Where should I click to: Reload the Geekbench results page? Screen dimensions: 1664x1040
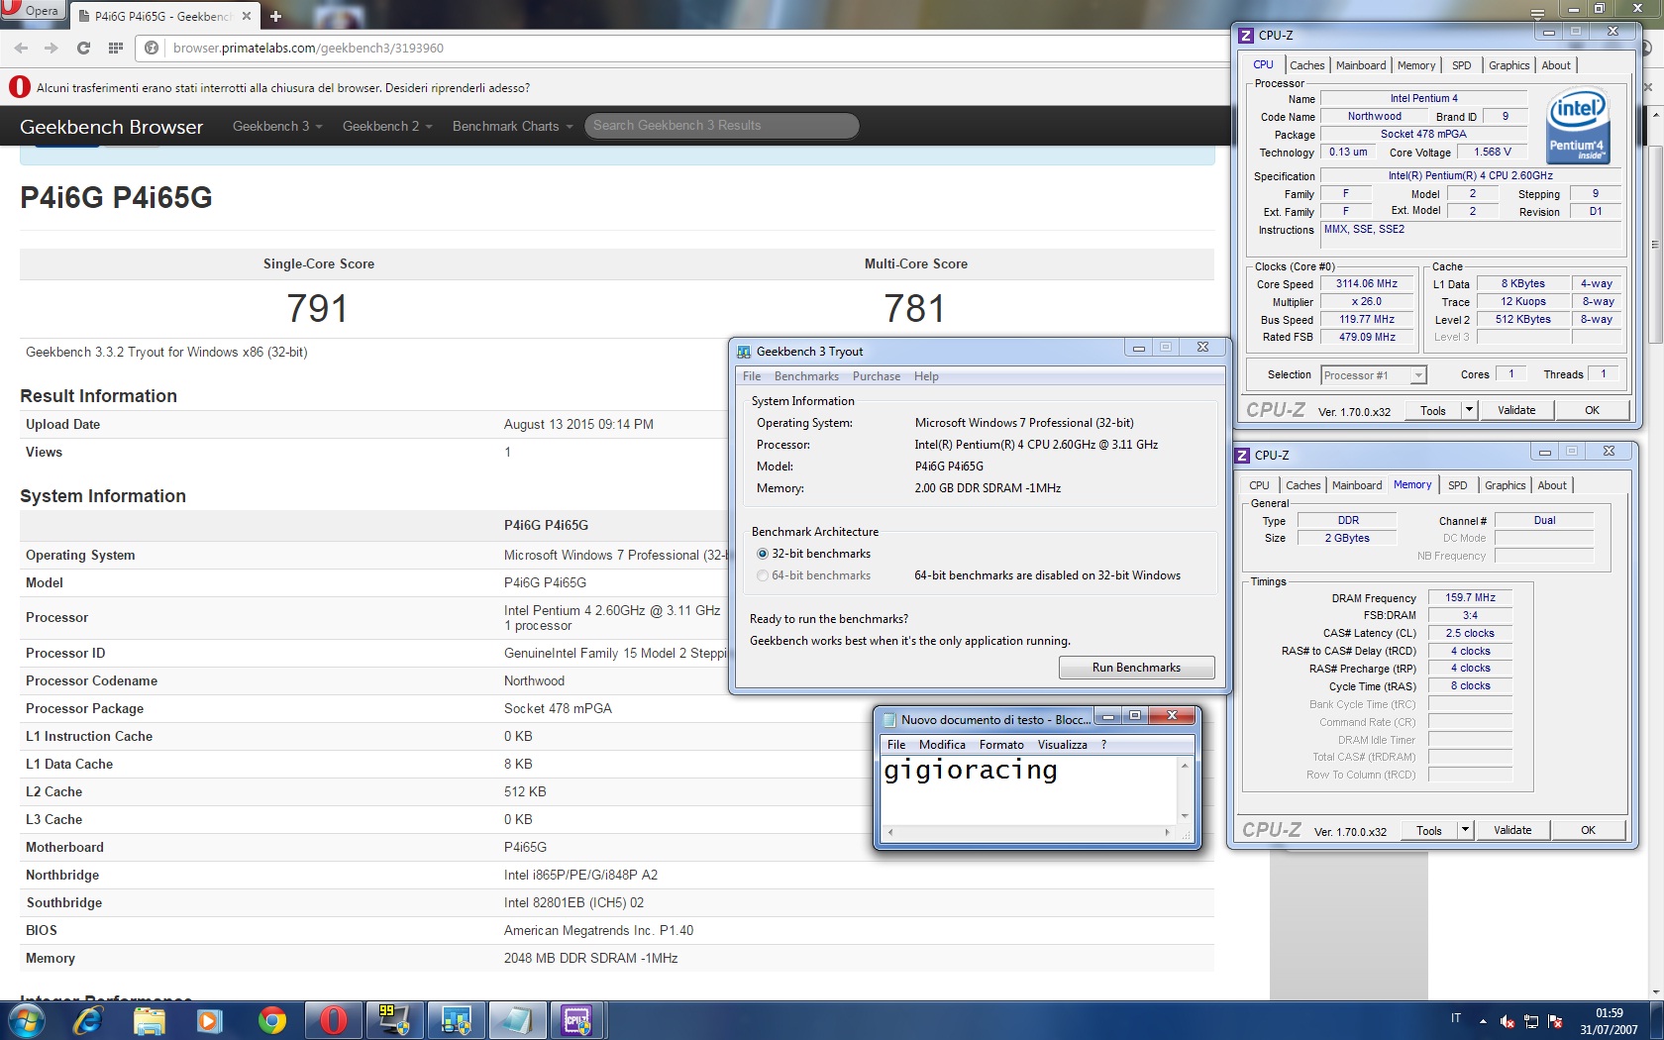83,48
